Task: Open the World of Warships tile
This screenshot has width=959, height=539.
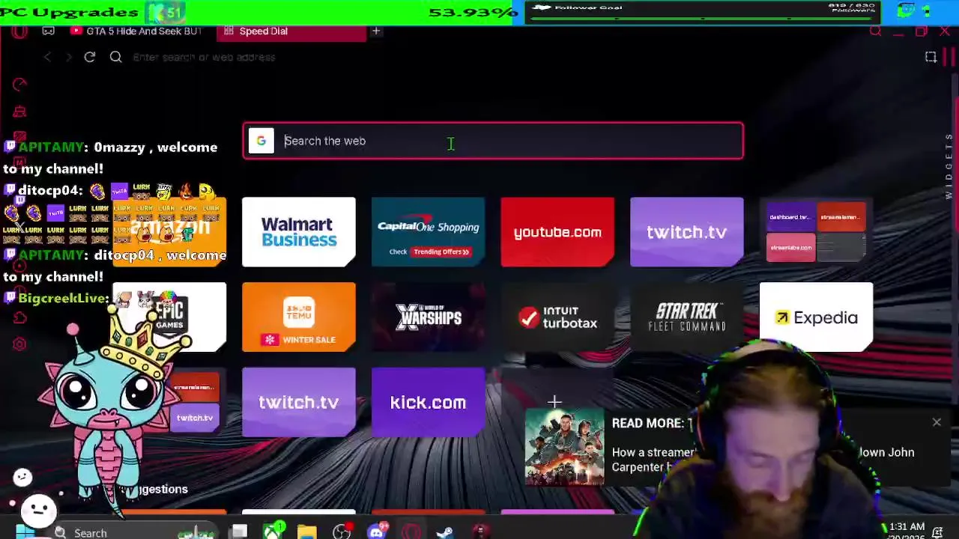Action: [x=428, y=317]
